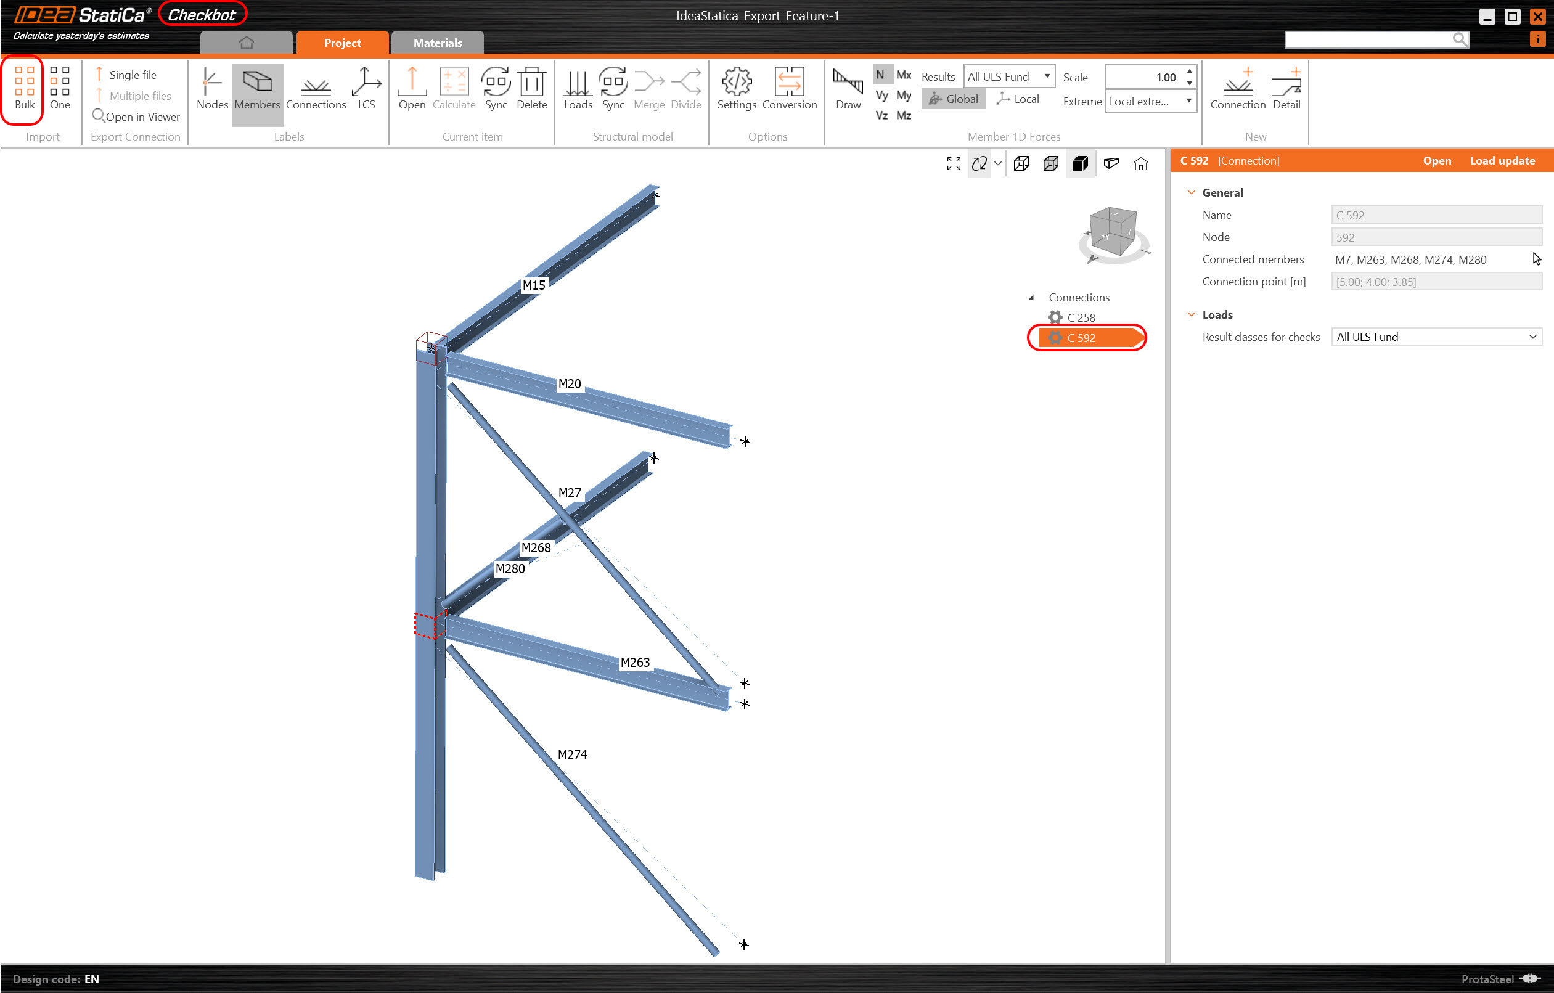Click the zoom-all fit view icon

pyautogui.click(x=953, y=163)
